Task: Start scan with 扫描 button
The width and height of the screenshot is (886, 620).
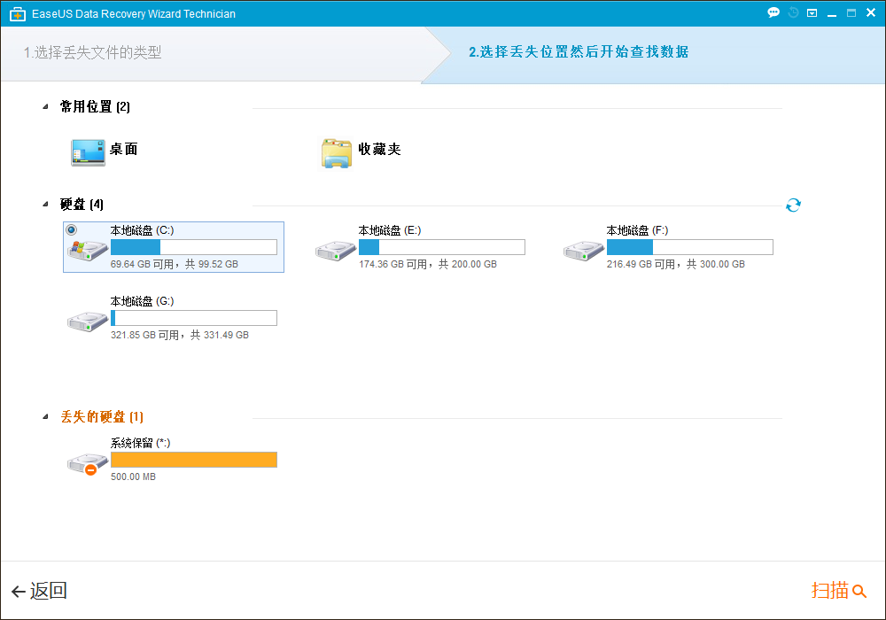Action: pos(839,591)
